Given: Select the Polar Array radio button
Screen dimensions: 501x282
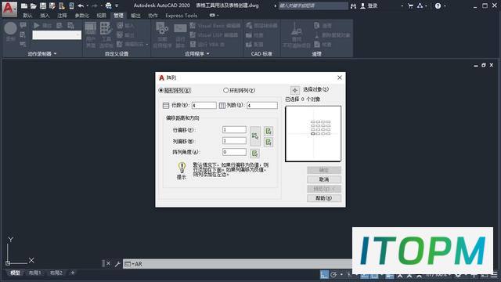Looking at the screenshot, I should pos(226,91).
